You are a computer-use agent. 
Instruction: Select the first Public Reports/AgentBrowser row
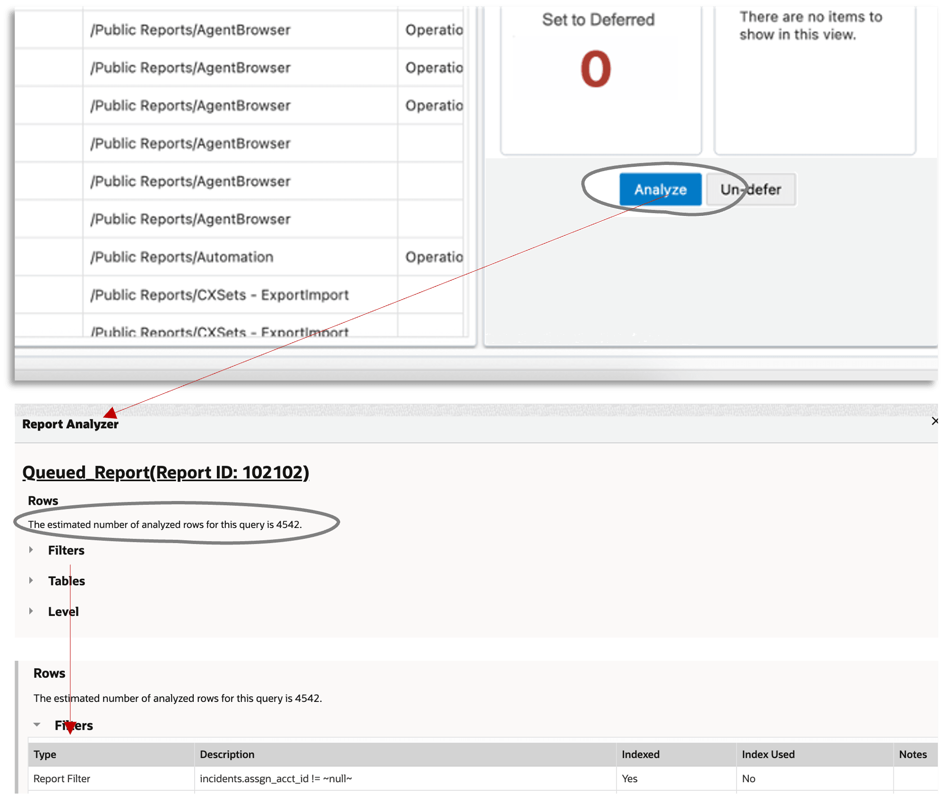tap(190, 30)
